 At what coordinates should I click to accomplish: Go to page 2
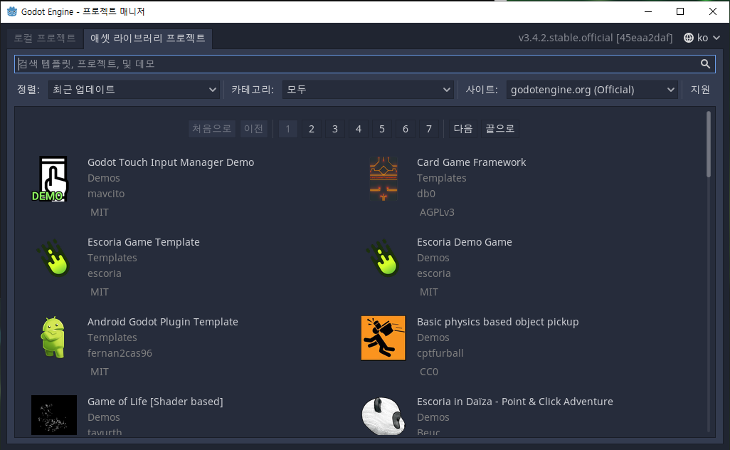click(x=312, y=129)
